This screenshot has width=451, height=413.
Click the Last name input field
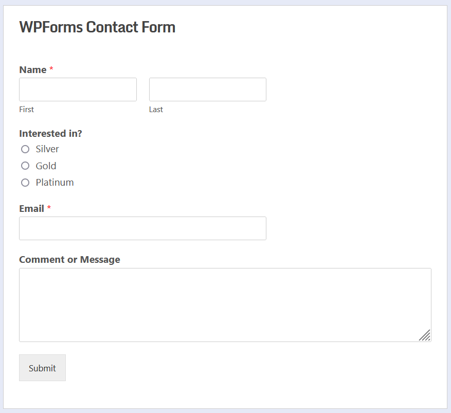click(207, 89)
